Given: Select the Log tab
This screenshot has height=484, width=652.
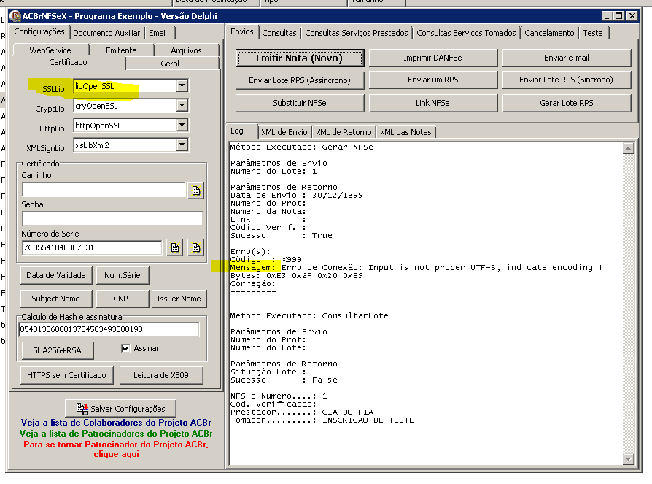Looking at the screenshot, I should click(x=237, y=131).
